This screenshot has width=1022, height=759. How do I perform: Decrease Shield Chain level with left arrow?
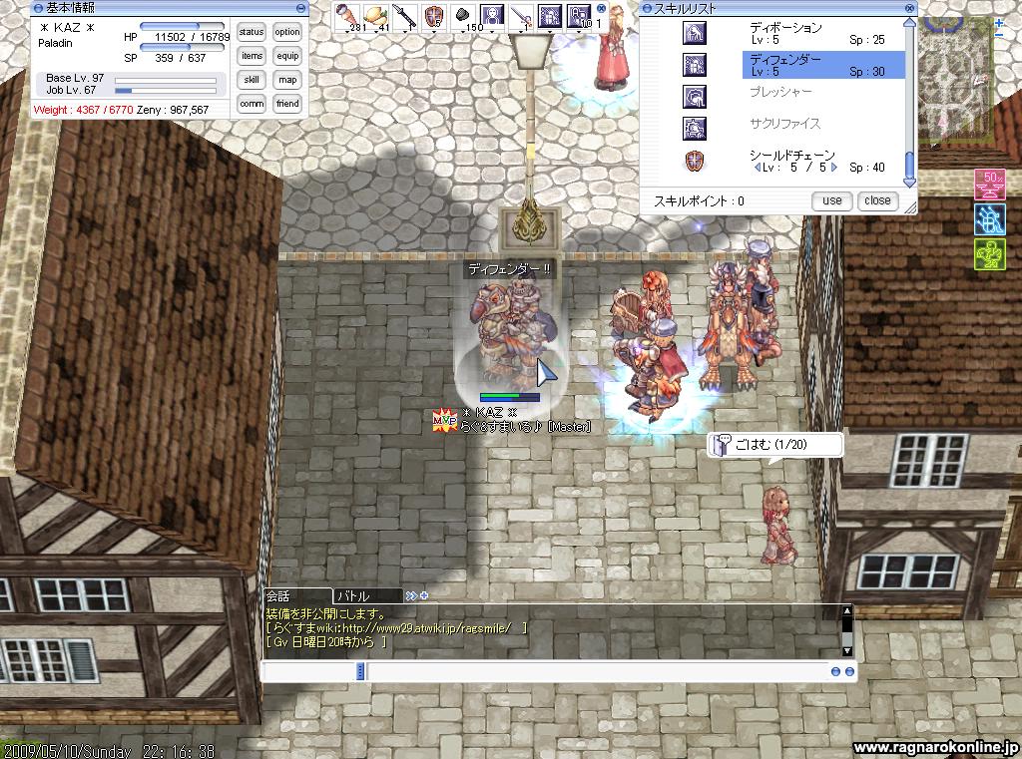(757, 168)
